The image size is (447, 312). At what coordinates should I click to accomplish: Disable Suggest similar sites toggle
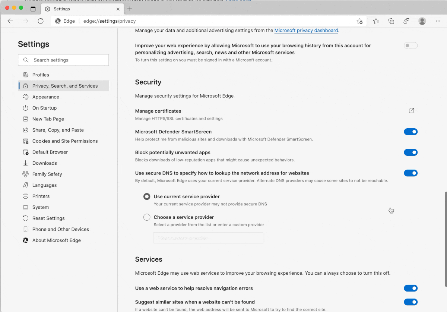point(410,302)
